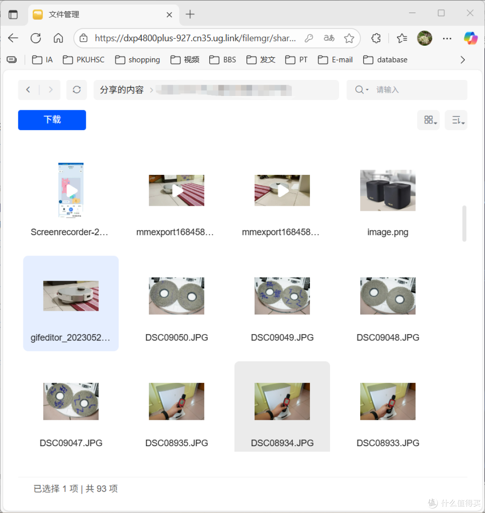Screen dimensions: 485x513
Task: Click the 下载 download button
Action: (52, 120)
